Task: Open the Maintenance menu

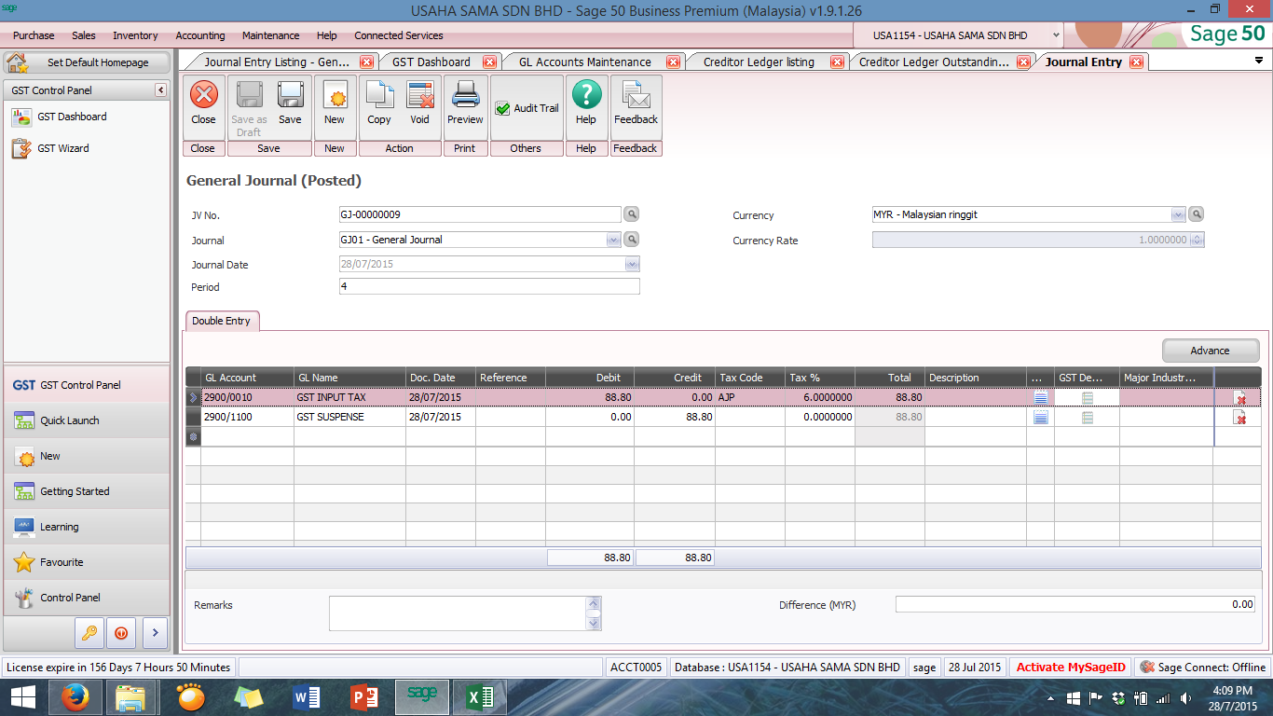Action: pos(271,35)
